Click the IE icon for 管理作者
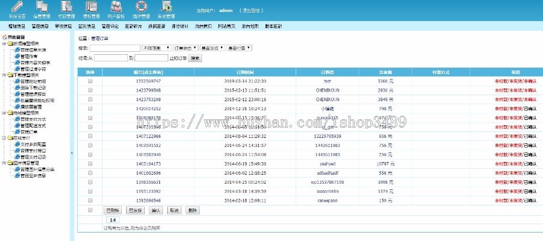 pyautogui.click(x=17, y=56)
